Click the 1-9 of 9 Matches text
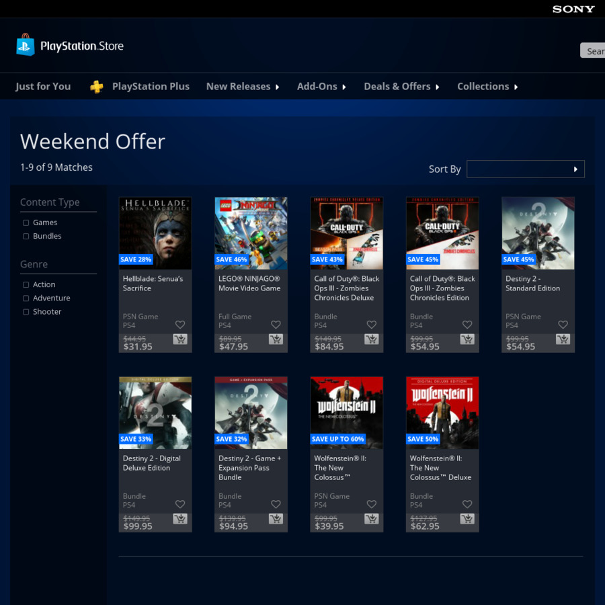Viewport: 605px width, 605px height. (x=56, y=167)
